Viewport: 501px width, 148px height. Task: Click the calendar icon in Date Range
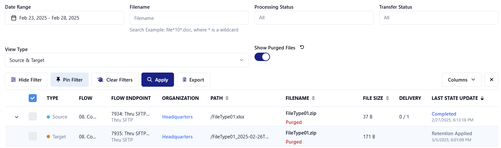click(x=14, y=18)
